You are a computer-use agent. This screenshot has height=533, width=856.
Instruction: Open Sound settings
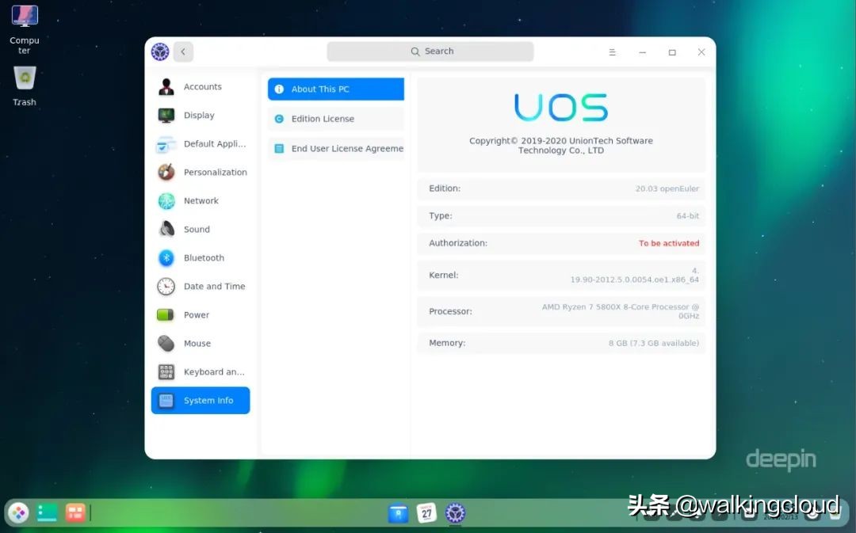pos(197,229)
